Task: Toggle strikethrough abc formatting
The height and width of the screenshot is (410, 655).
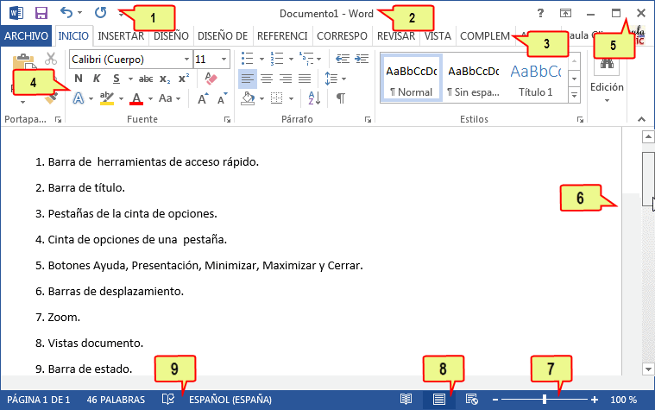Action: coord(145,79)
